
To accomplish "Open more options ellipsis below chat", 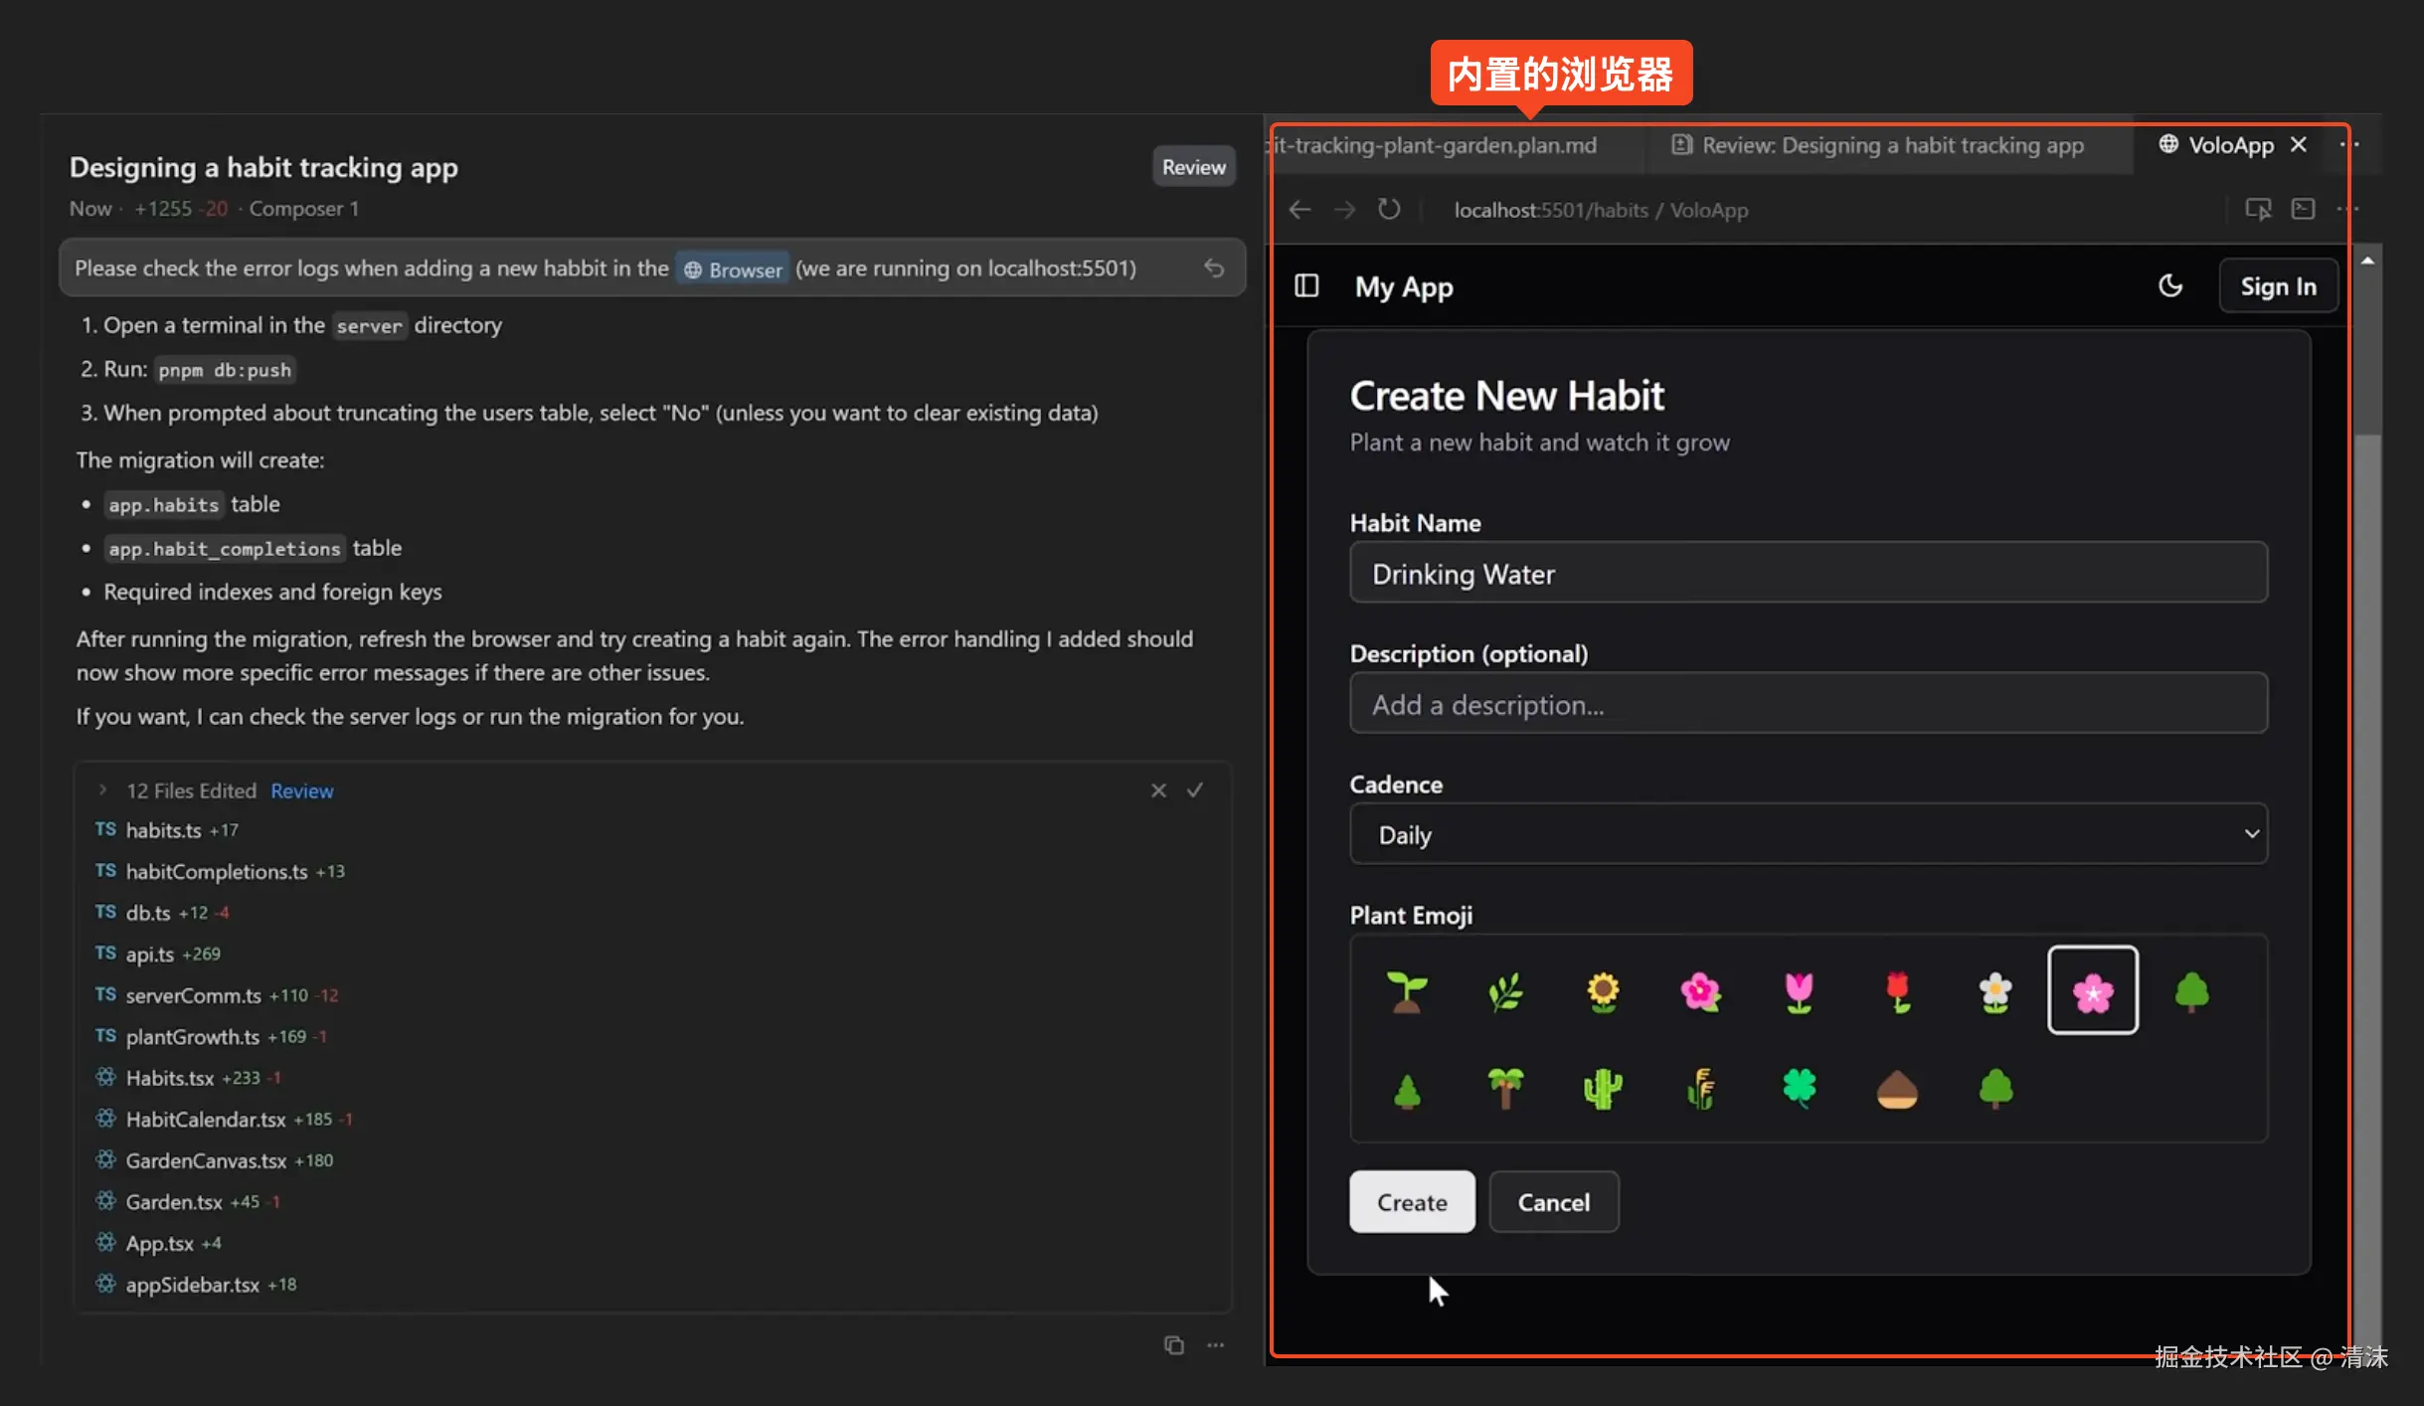I will coord(1216,1345).
